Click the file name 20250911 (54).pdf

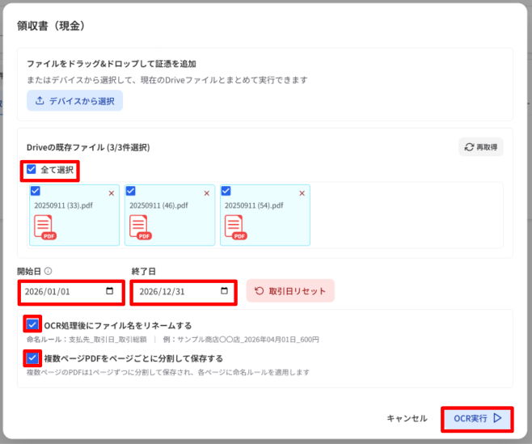click(254, 205)
